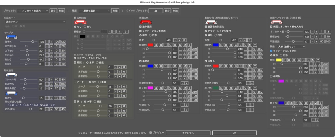Screen dimensions: 335x137
Task: Click 保存 in the クイックプリセット group
Action: click(x=167, y=11)
